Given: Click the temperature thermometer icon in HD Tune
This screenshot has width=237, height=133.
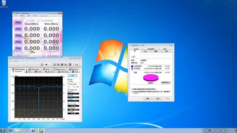Looking at the screenshot, I should (x=42, y=65).
